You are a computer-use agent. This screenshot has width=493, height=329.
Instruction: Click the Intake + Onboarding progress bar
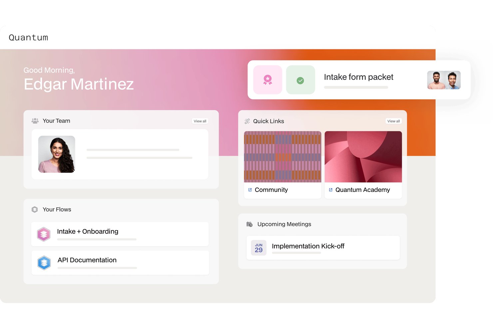click(x=97, y=239)
